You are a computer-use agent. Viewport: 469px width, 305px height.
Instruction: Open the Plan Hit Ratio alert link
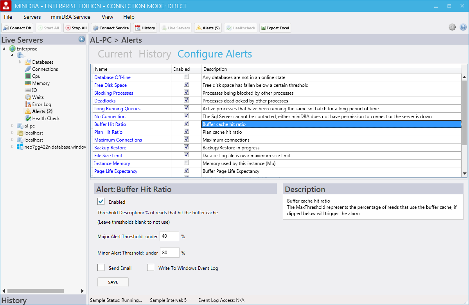(108, 132)
